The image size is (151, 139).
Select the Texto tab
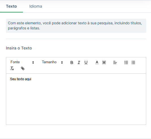[11, 6]
